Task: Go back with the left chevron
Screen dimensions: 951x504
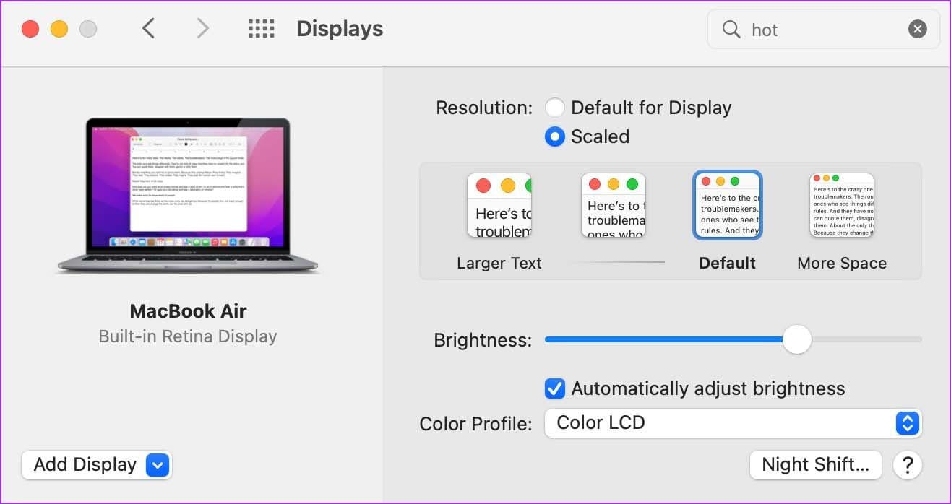Action: point(149,29)
